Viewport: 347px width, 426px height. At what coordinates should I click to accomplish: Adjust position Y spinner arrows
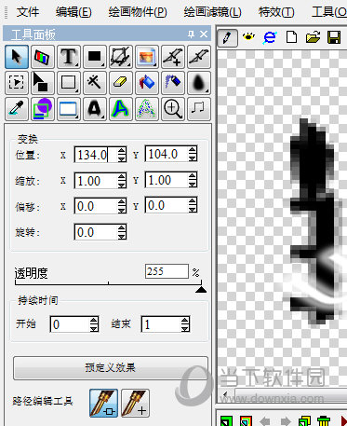pyautogui.click(x=193, y=154)
